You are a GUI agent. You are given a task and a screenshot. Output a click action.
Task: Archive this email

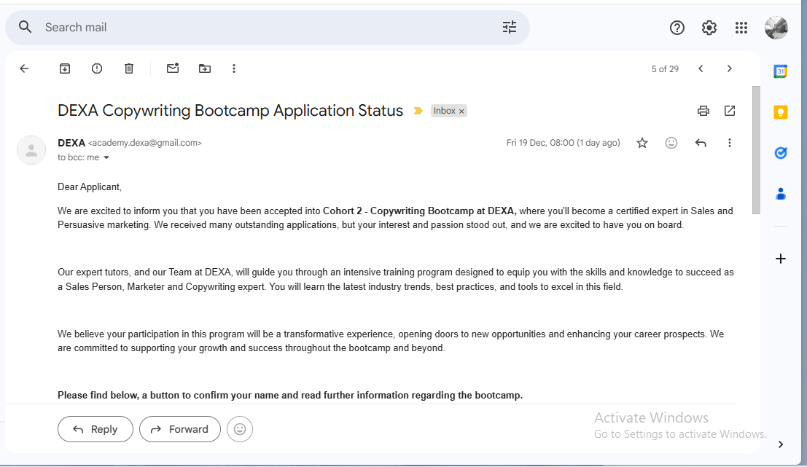(65, 68)
